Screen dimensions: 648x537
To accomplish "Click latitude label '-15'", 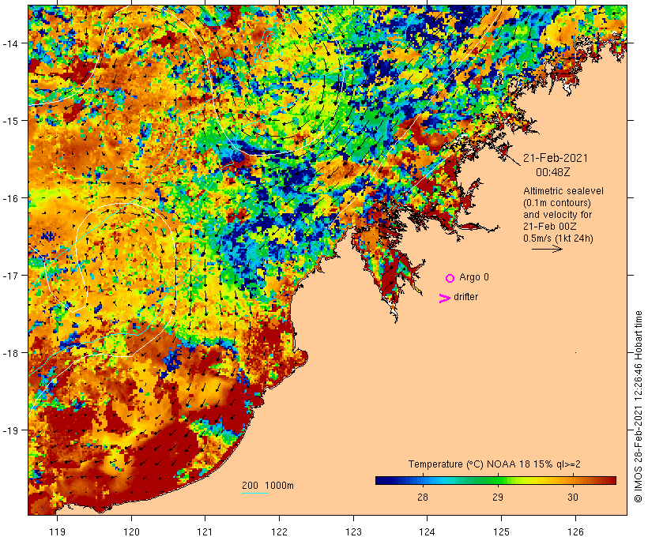I will [9, 121].
